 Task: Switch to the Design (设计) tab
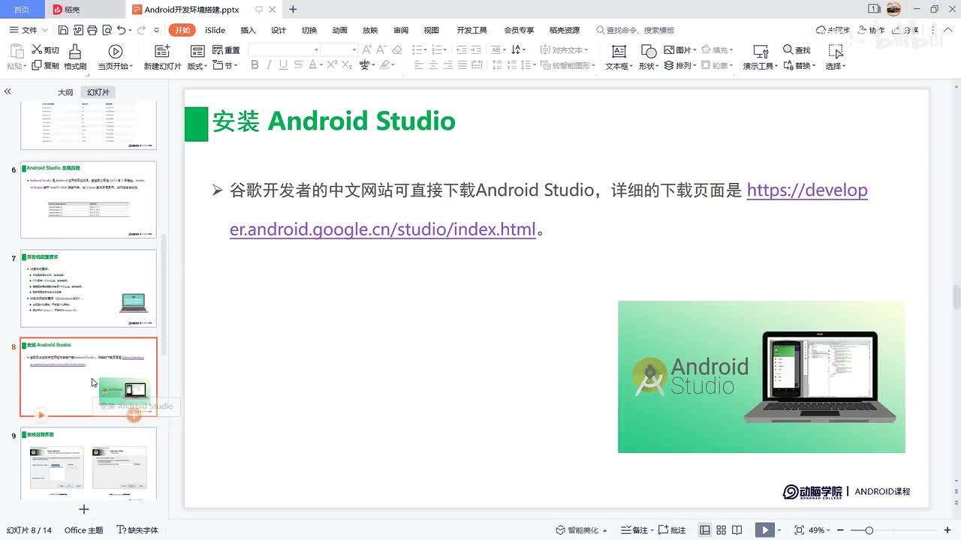tap(279, 30)
